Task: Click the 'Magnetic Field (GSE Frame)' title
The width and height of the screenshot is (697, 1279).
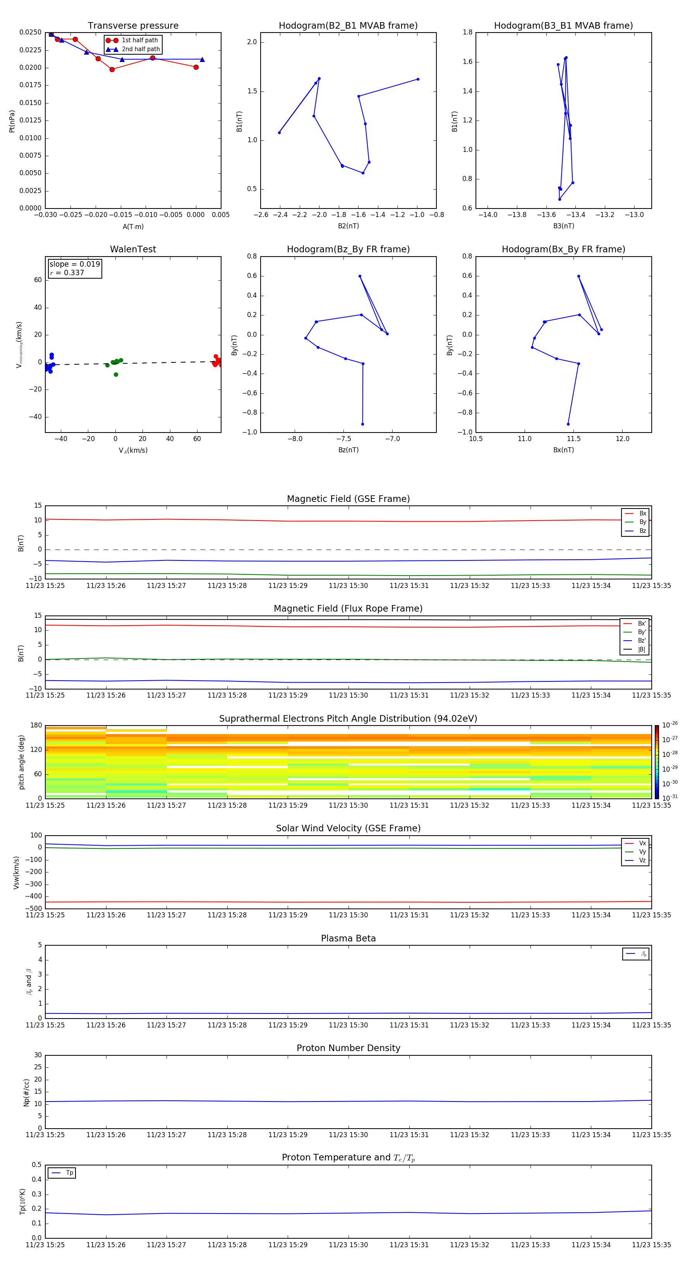Action: [x=348, y=499]
